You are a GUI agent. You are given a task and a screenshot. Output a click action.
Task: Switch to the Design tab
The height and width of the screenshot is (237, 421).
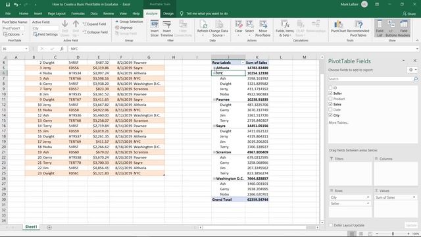pos(168,13)
